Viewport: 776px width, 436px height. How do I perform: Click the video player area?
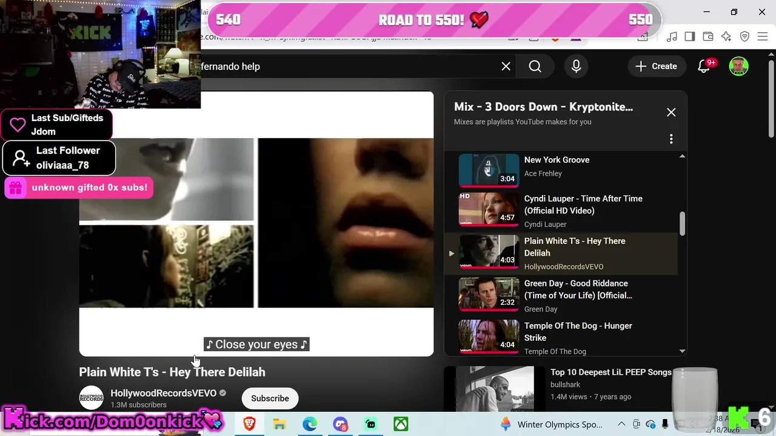point(256,223)
